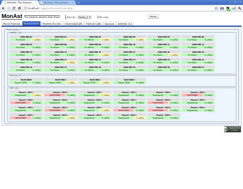Go to the Queues tab

(x=109, y=24)
